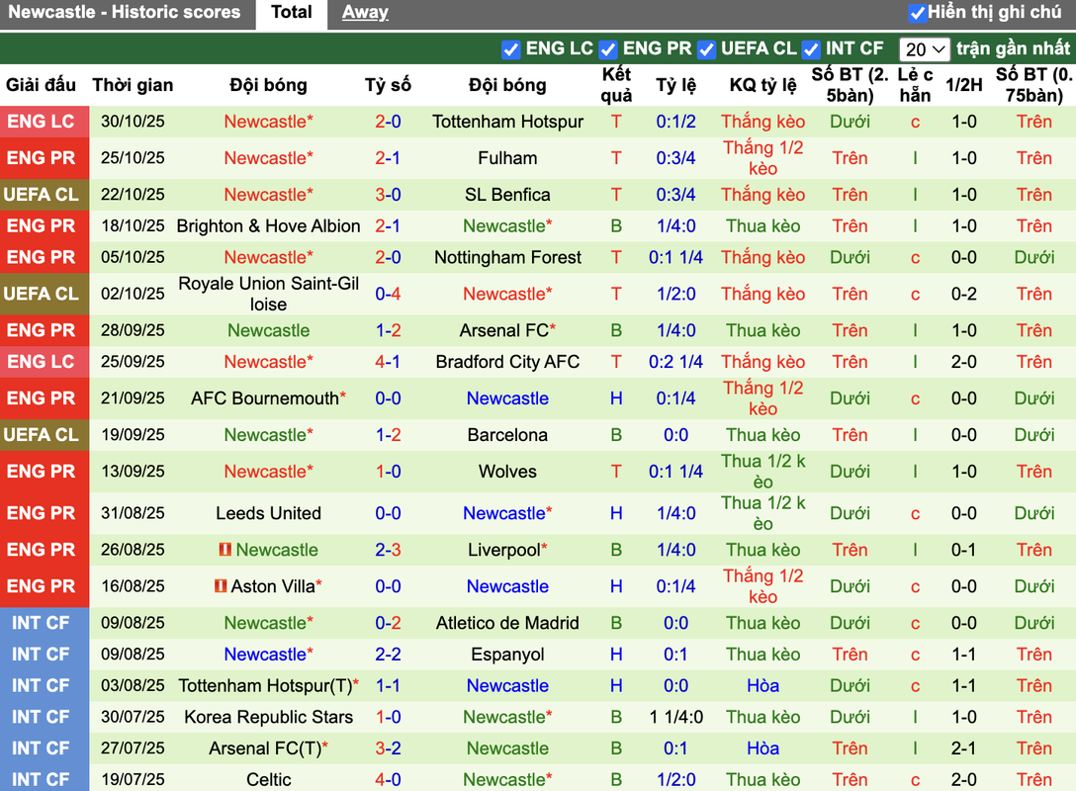Click the KQ tỷ lệ column header
The image size is (1076, 791).
763,85
